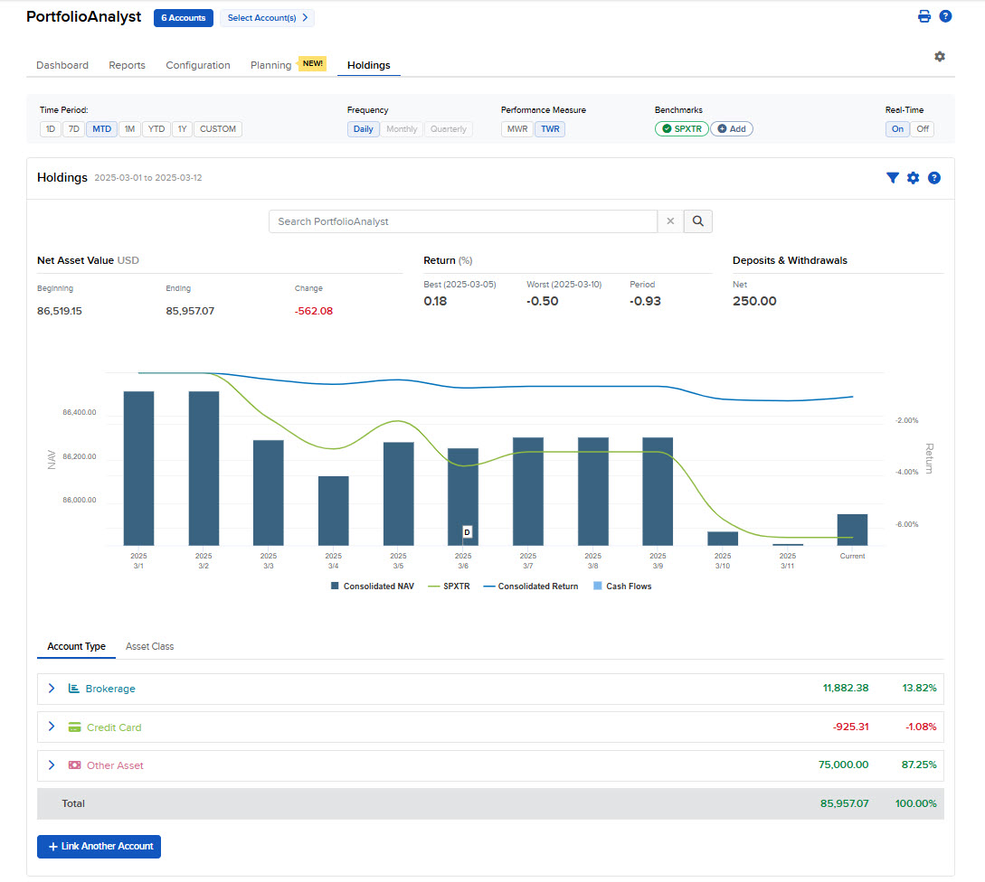Click the search magnifier icon

point(697,220)
